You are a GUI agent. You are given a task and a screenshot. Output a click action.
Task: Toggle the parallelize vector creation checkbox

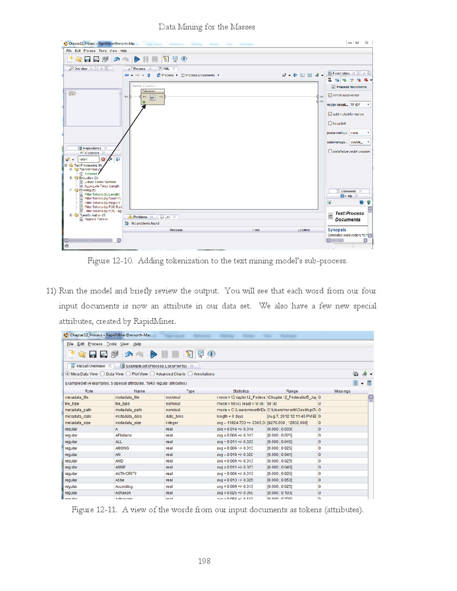click(x=330, y=151)
